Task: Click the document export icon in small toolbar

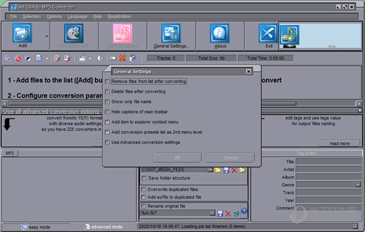Action: pos(40,58)
